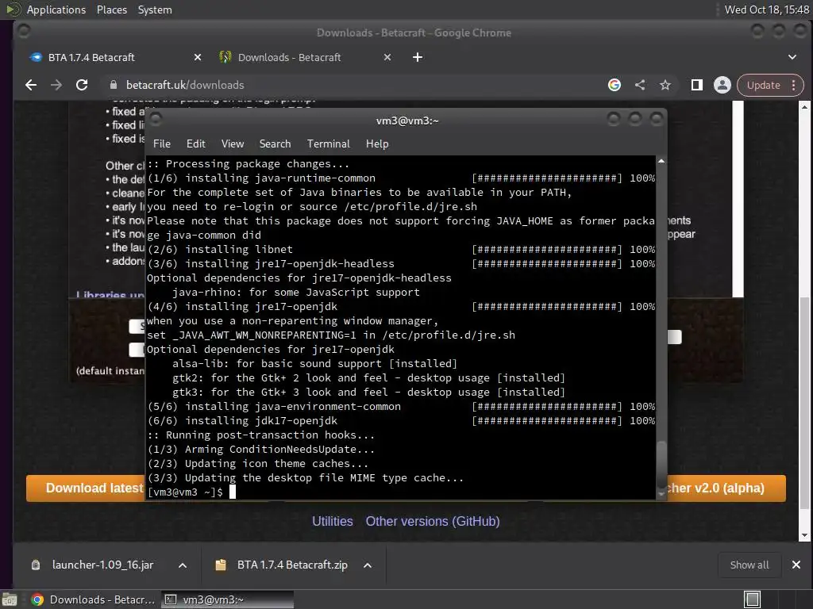813x609 pixels.
Task: Close the Downloads - Betacraft tab
Action: point(387,57)
